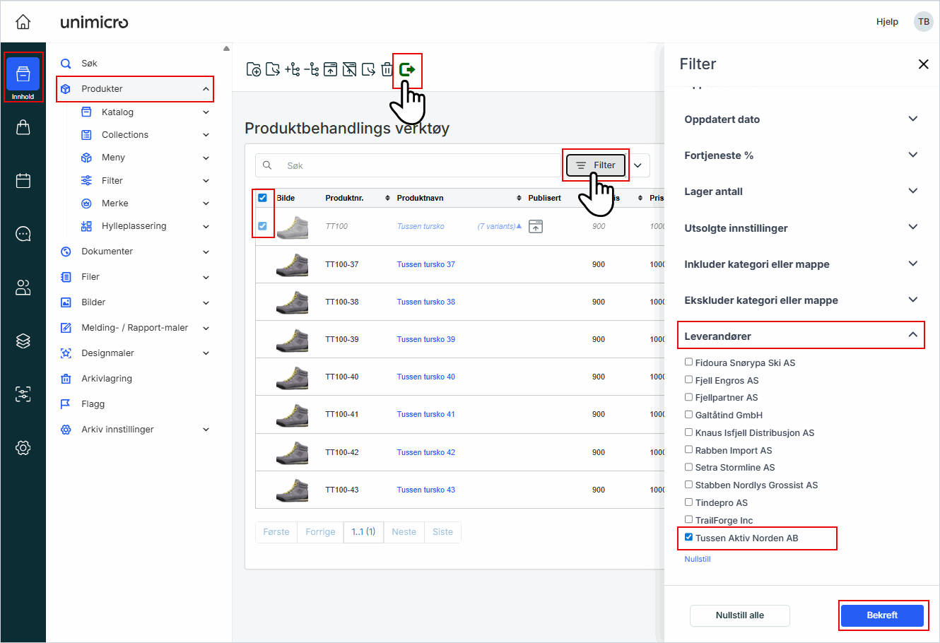Click the move-to-folder toolbar icon

coord(273,69)
